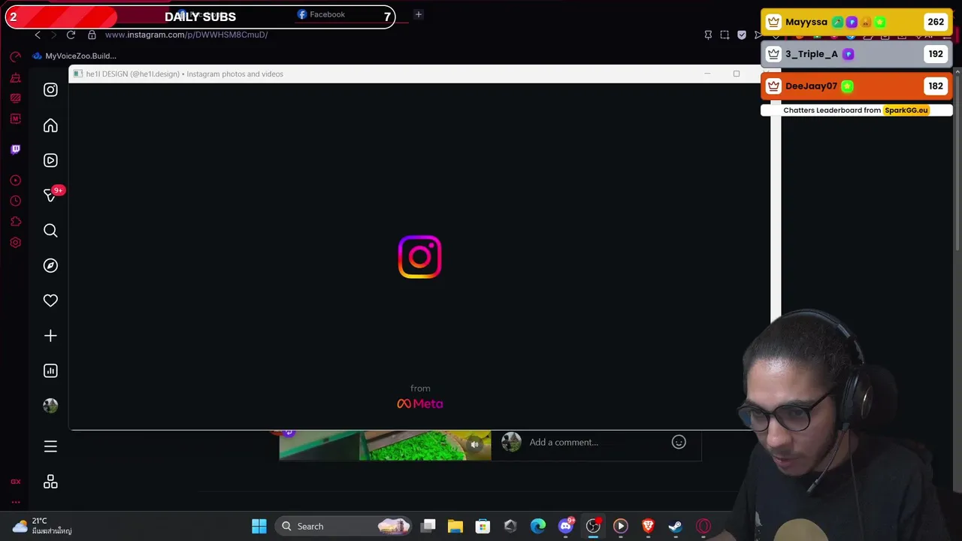Image resolution: width=962 pixels, height=541 pixels.
Task: Open Discord from taskbar
Action: pyautogui.click(x=566, y=526)
